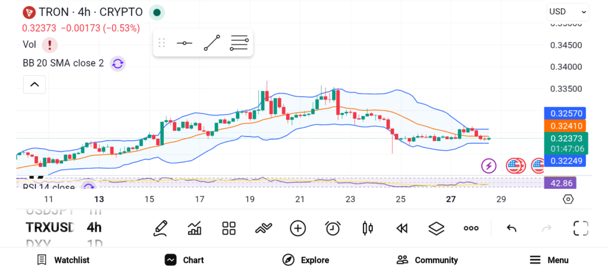This screenshot has width=608, height=273.
Task: Start bar replay with rewind icon
Action: point(402,228)
